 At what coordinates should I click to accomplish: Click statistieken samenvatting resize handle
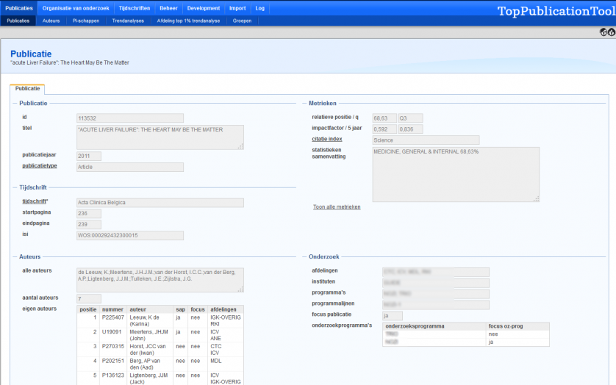537,199
